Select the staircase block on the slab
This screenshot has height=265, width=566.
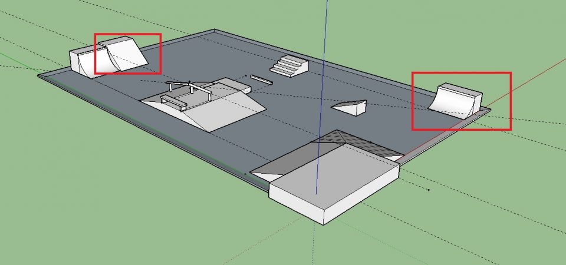289,66
